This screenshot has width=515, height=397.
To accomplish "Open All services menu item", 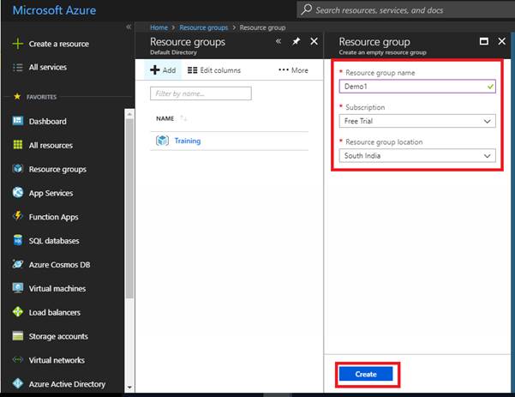I will tap(48, 68).
